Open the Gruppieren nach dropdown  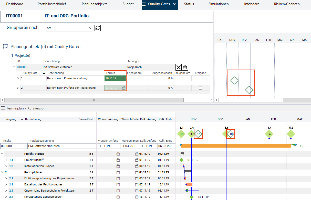(69, 28)
